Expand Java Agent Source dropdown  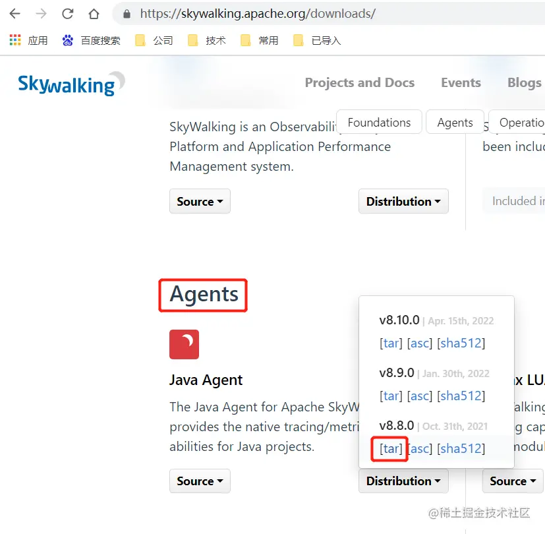(200, 481)
